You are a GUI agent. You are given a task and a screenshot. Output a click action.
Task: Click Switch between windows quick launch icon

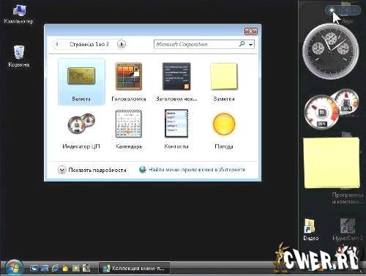click(x=45, y=269)
